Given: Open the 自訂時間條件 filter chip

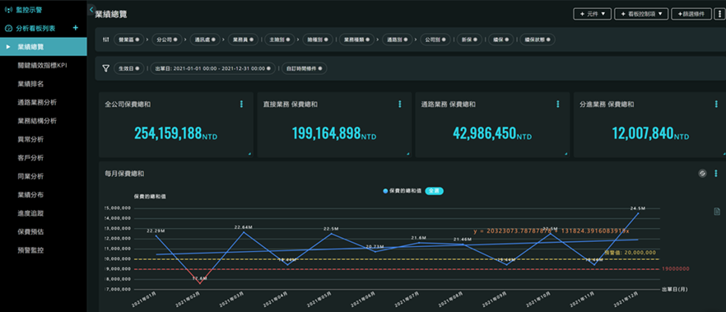Looking at the screenshot, I should [x=305, y=68].
